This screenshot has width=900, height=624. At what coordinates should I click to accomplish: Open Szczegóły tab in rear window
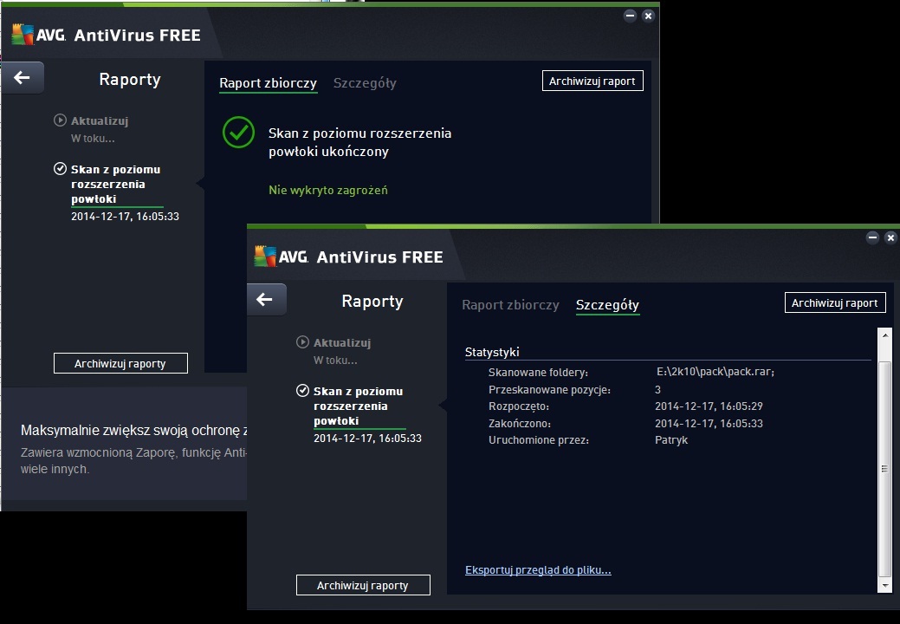[x=365, y=83]
